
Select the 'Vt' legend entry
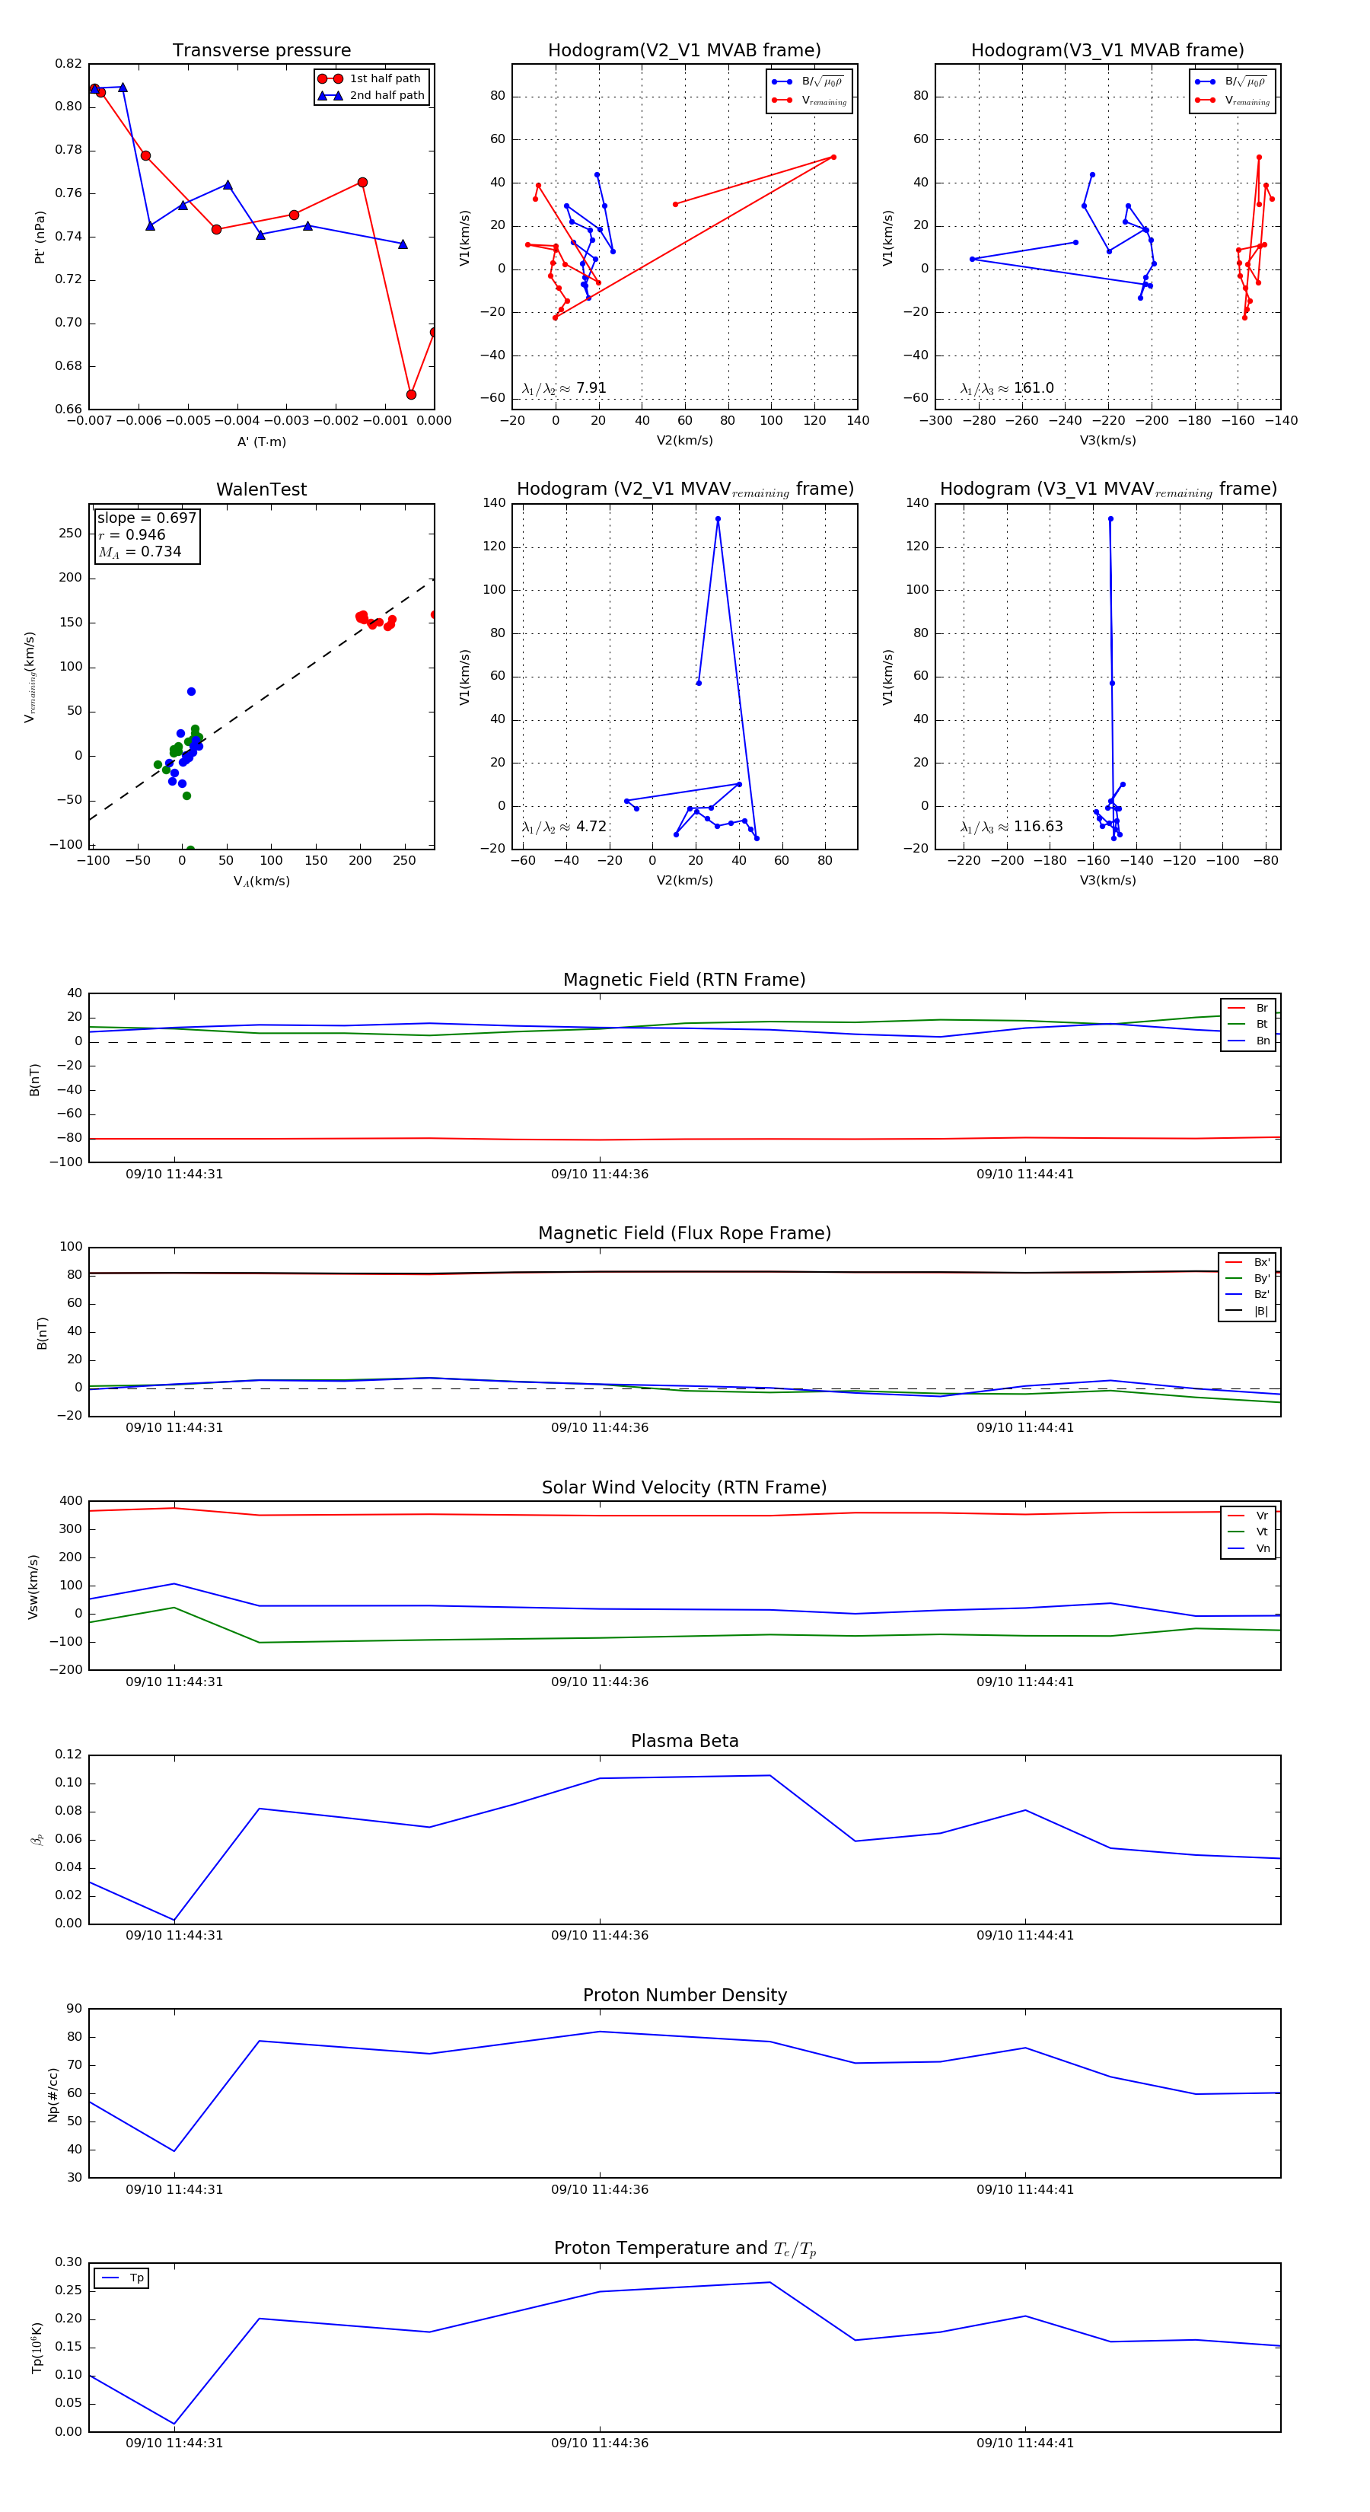click(1248, 1532)
